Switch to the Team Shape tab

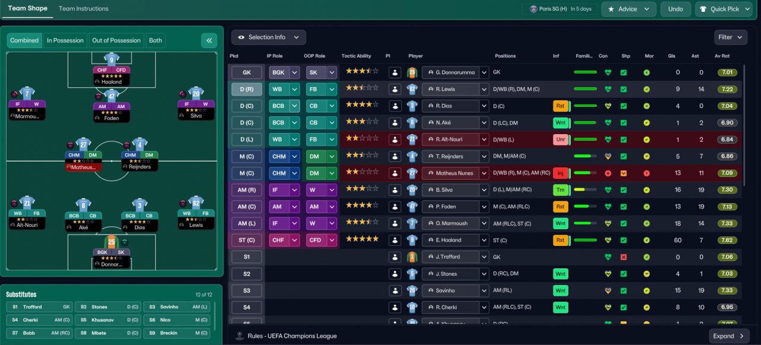click(x=27, y=8)
